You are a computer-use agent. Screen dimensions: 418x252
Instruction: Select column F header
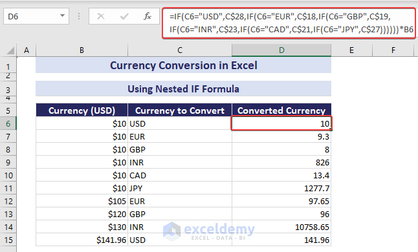click(393, 50)
